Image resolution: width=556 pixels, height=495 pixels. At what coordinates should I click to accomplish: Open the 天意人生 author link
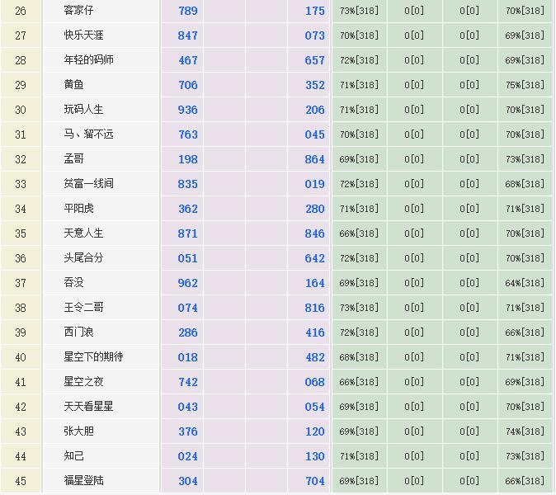pos(83,233)
